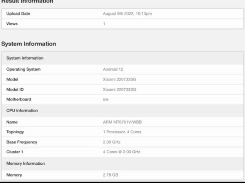The width and height of the screenshot is (245, 183).
Task: Click the 'Cluster 1' label
Action: pyautogui.click(x=15, y=152)
